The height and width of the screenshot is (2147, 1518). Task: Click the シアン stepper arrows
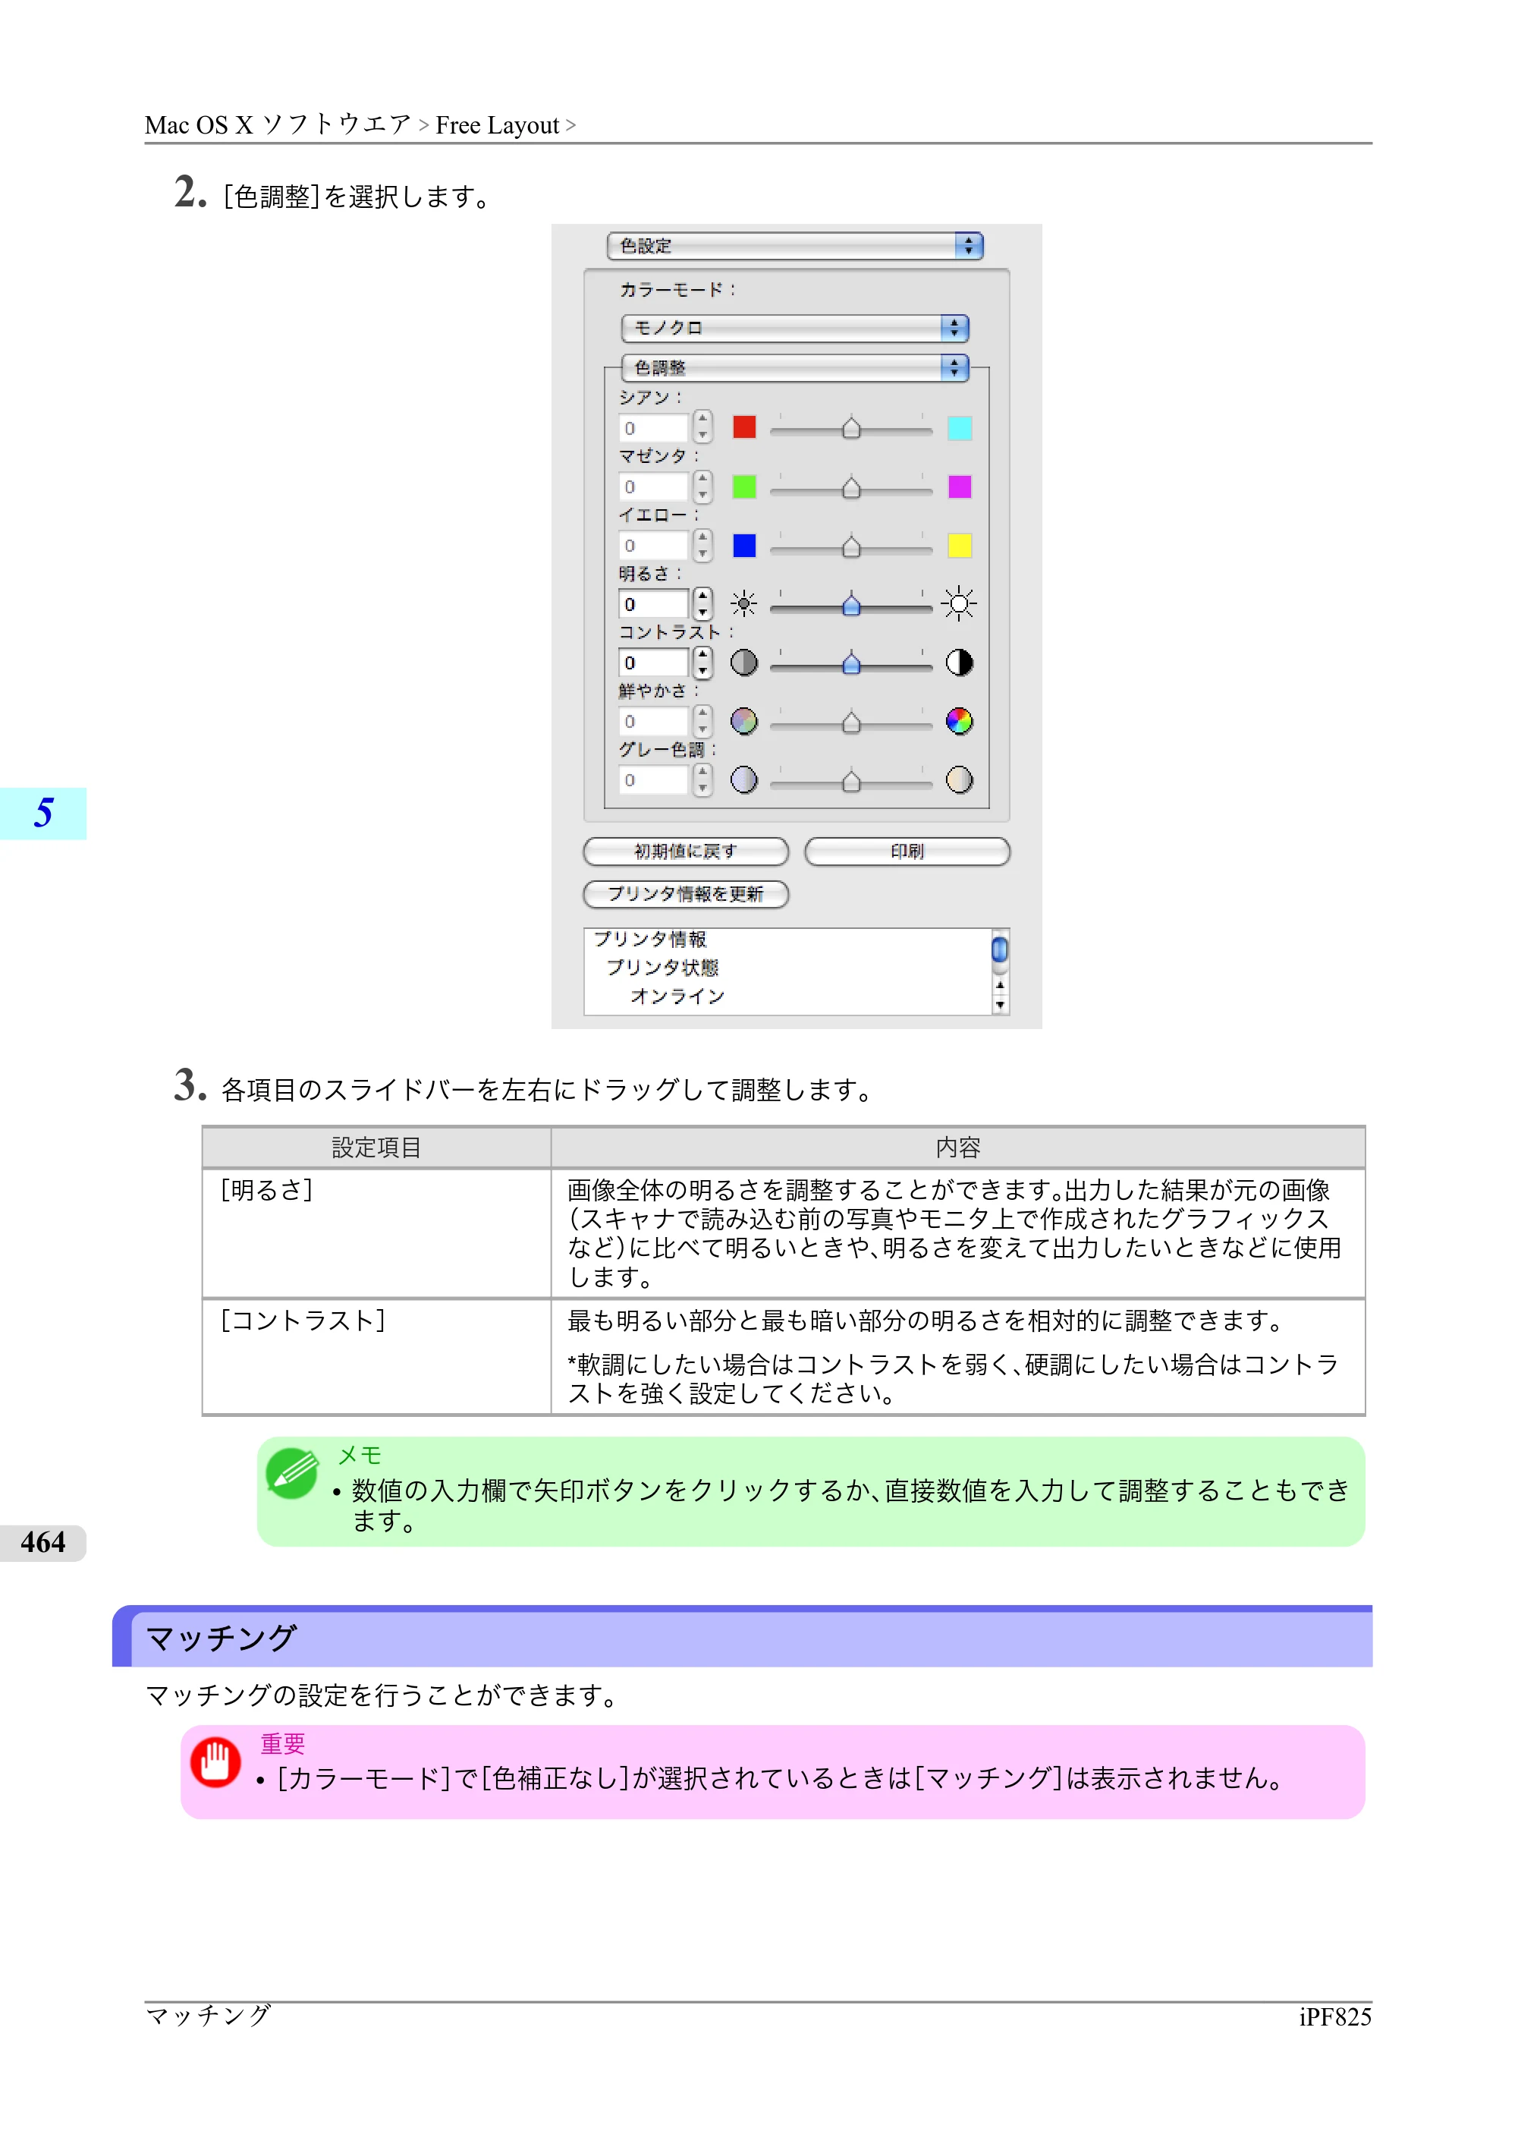pyautogui.click(x=703, y=427)
